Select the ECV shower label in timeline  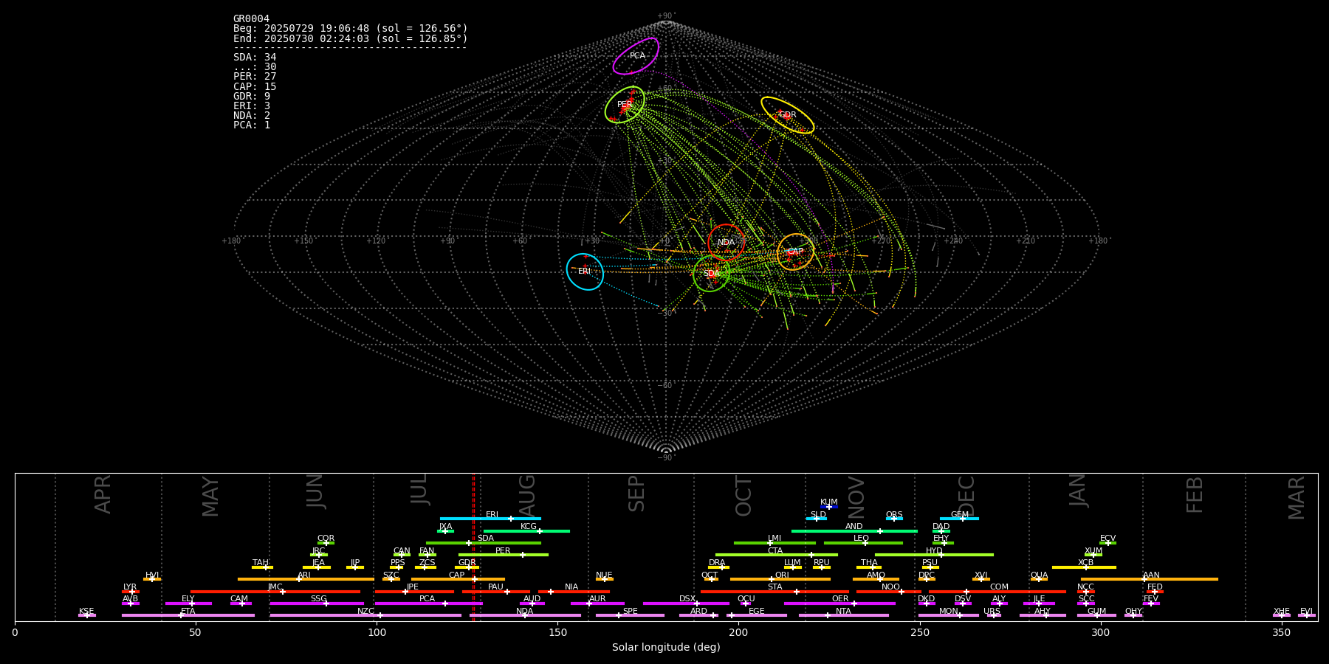[x=1107, y=539]
